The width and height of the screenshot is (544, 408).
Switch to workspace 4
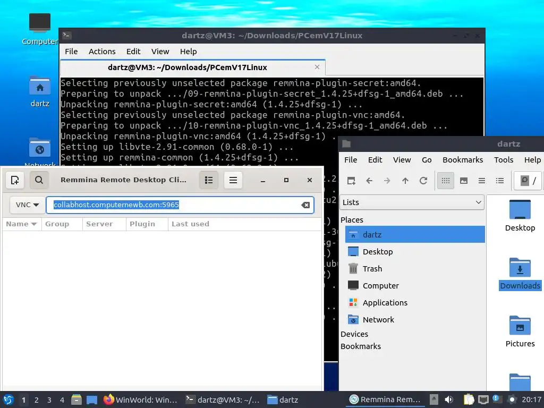click(62, 400)
